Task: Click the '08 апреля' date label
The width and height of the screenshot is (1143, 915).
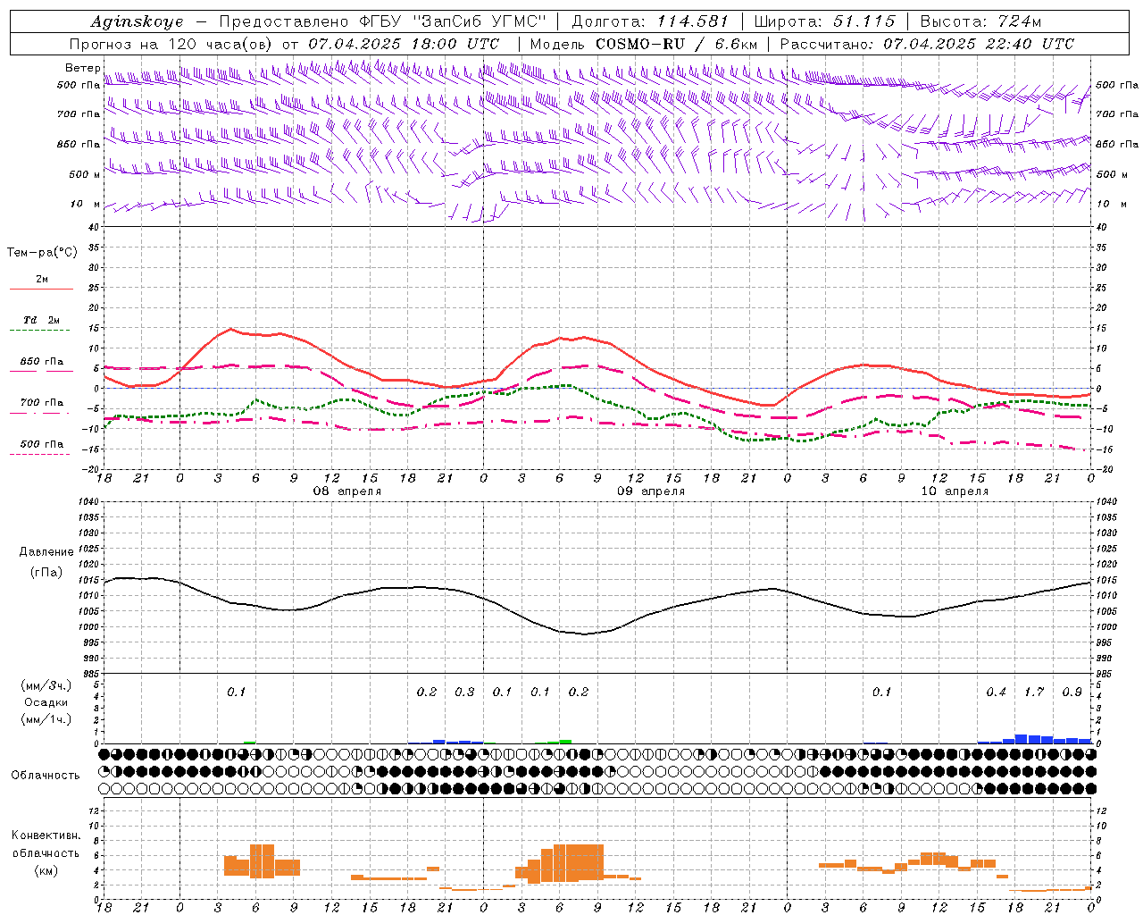Action: tap(346, 491)
